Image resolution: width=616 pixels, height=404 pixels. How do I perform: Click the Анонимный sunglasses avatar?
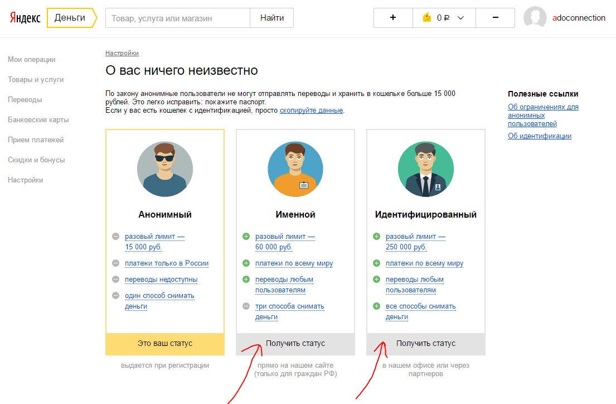(x=165, y=169)
